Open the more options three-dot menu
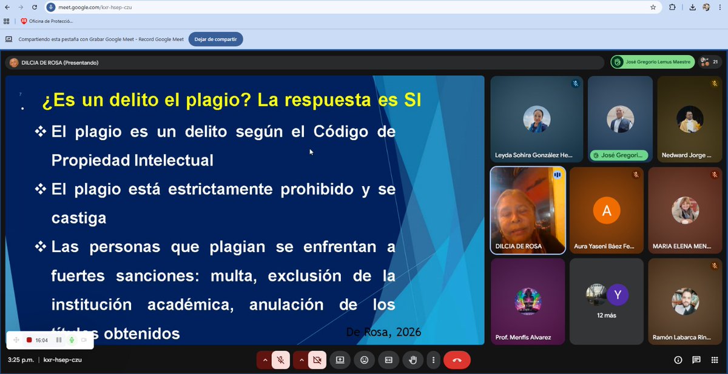This screenshot has width=728, height=374. click(x=433, y=359)
